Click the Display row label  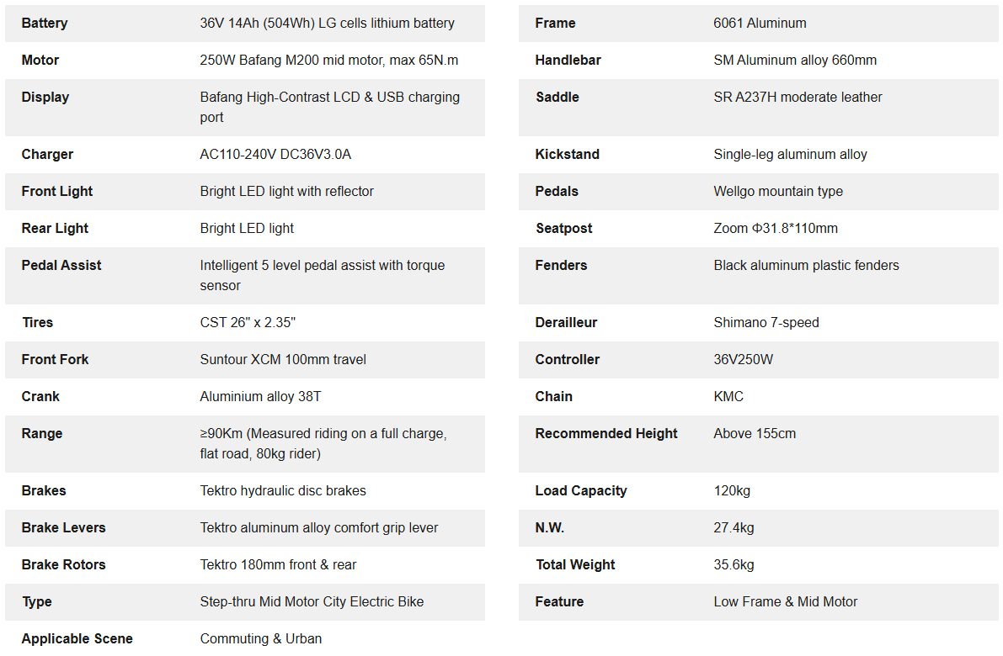pos(45,98)
